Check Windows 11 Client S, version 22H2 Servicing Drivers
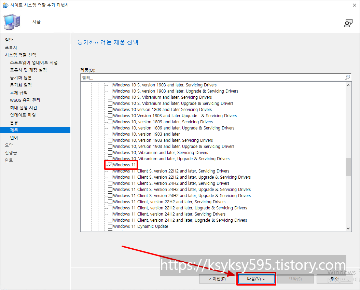 110,171
